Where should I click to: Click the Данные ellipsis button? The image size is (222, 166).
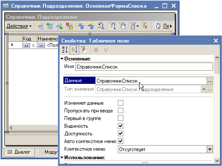[x=210, y=81]
